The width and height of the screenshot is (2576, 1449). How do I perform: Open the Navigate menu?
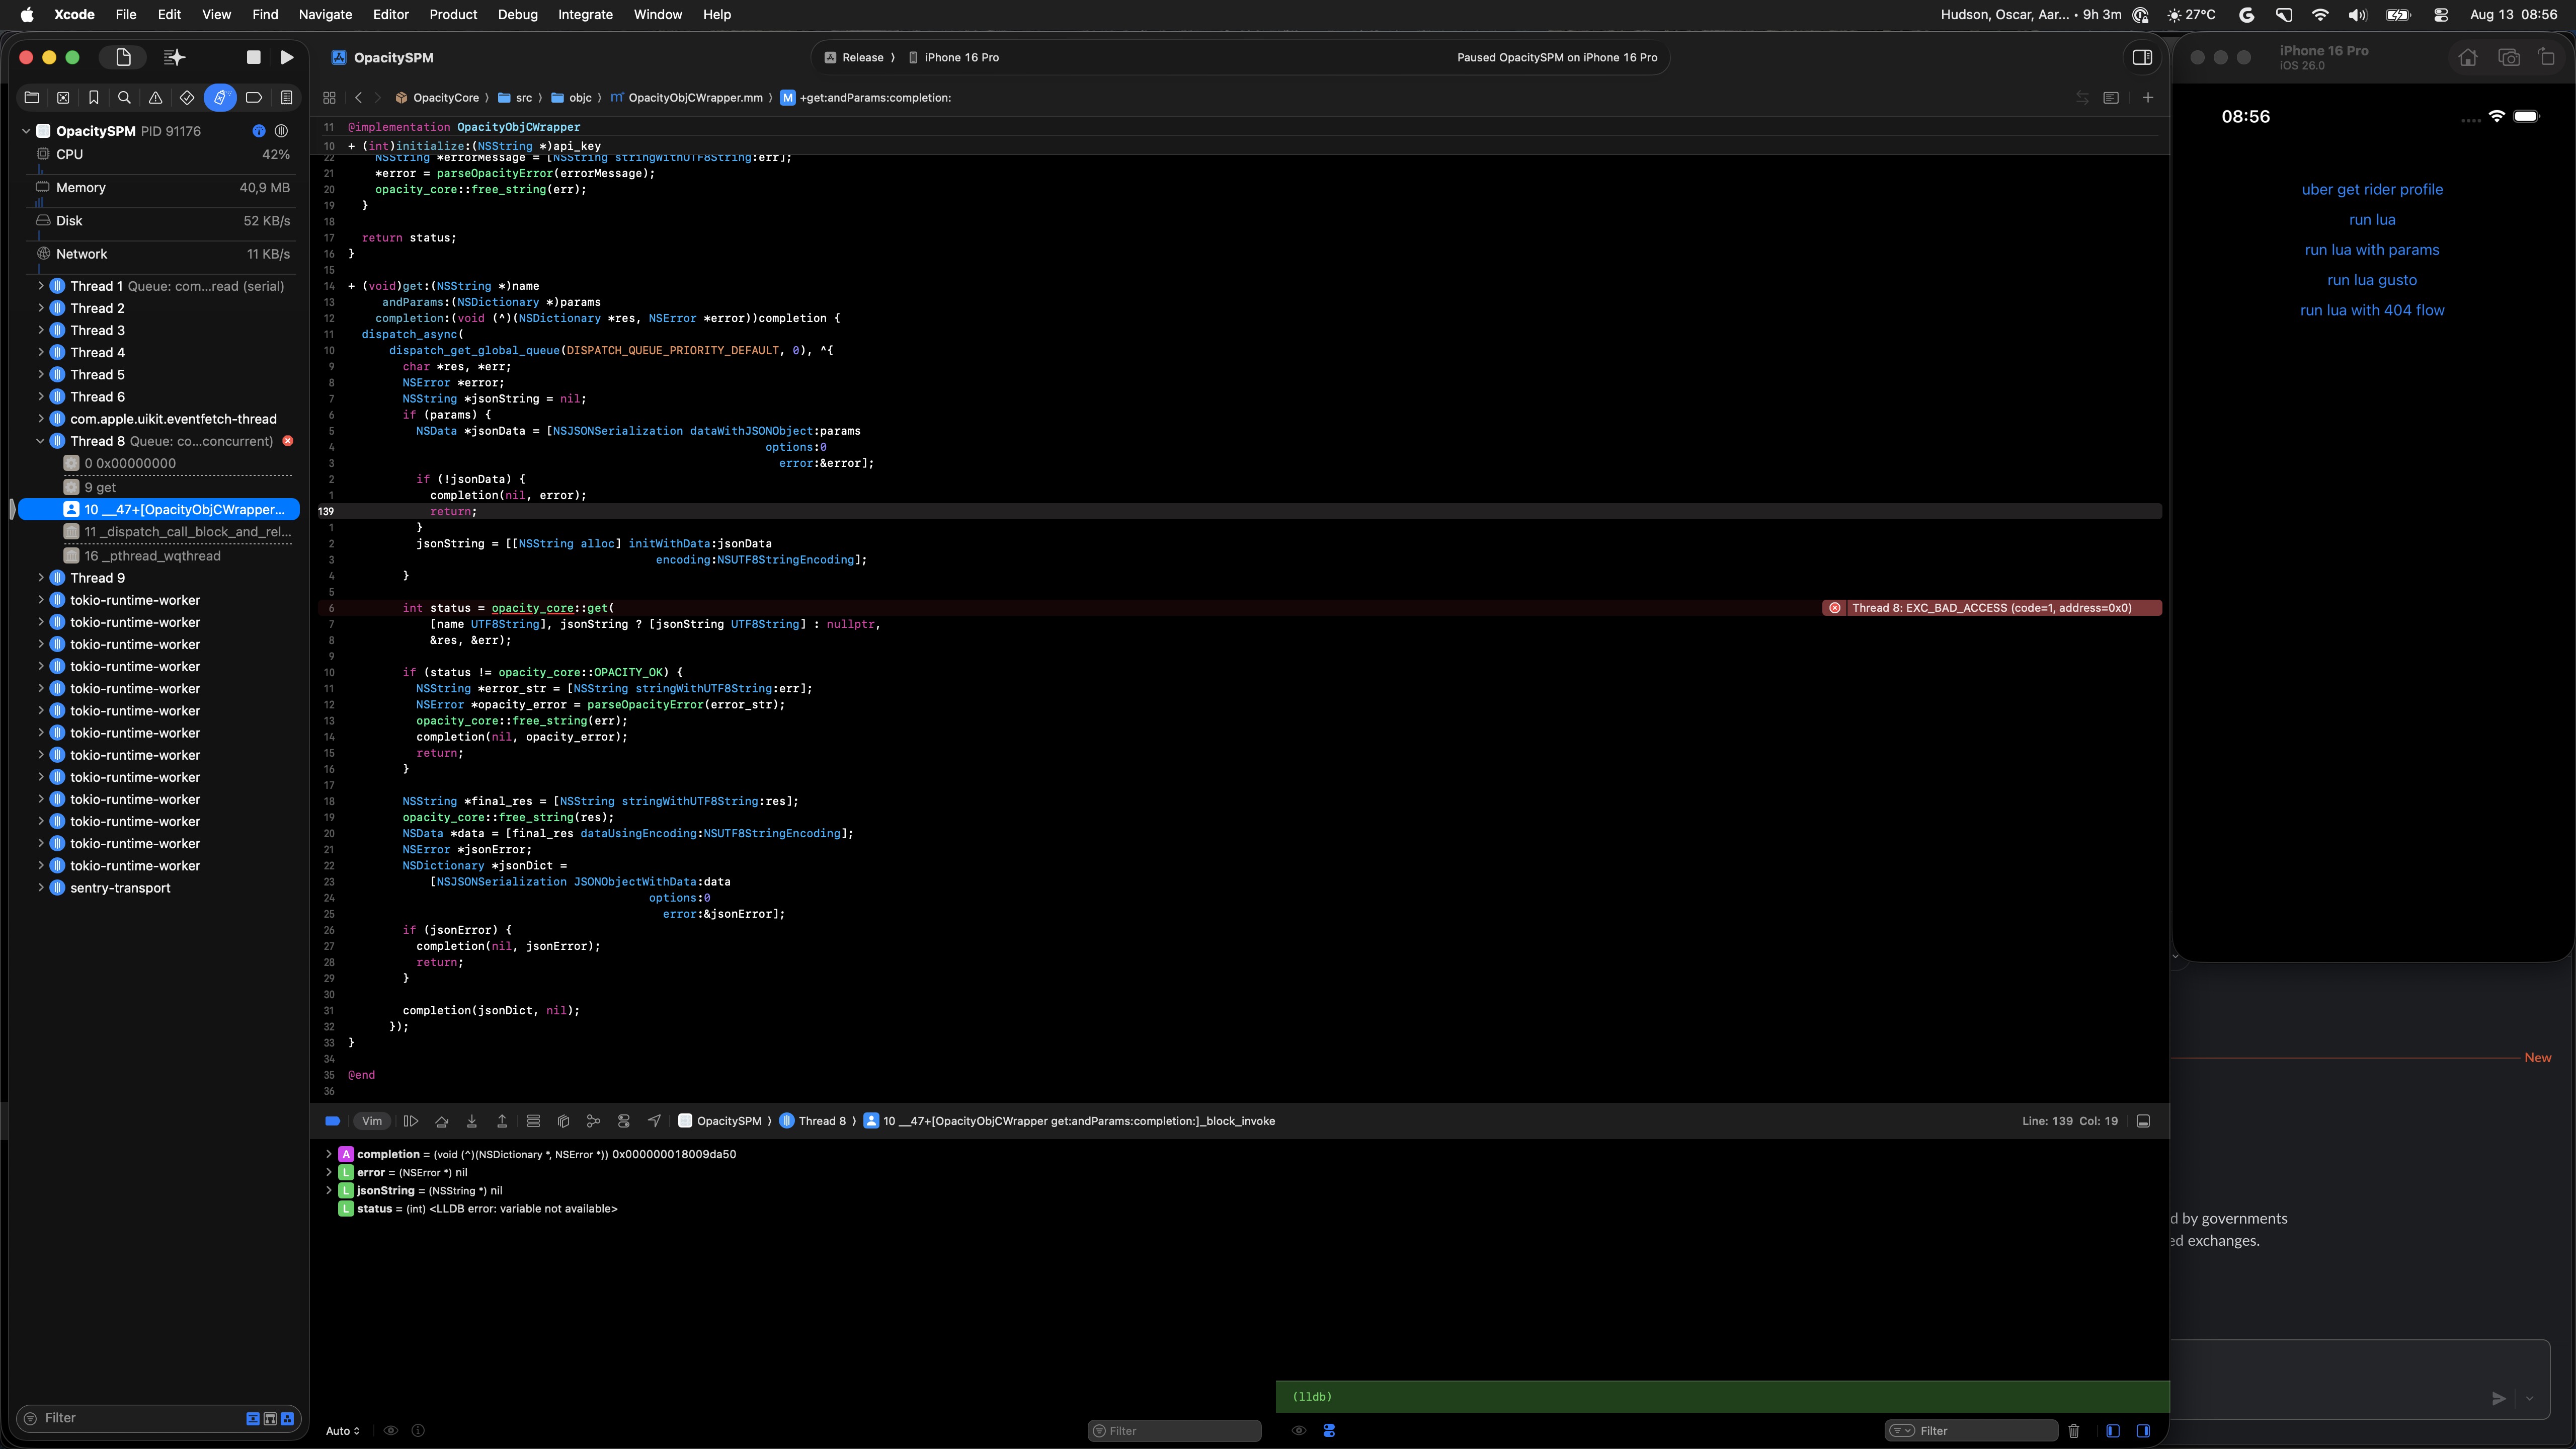[x=325, y=14]
